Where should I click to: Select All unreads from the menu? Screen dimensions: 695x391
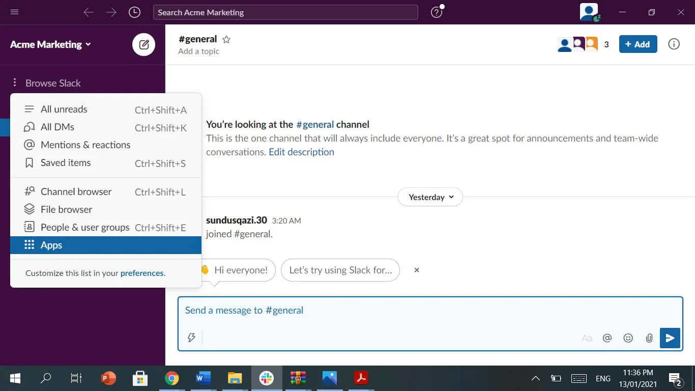pos(106,109)
